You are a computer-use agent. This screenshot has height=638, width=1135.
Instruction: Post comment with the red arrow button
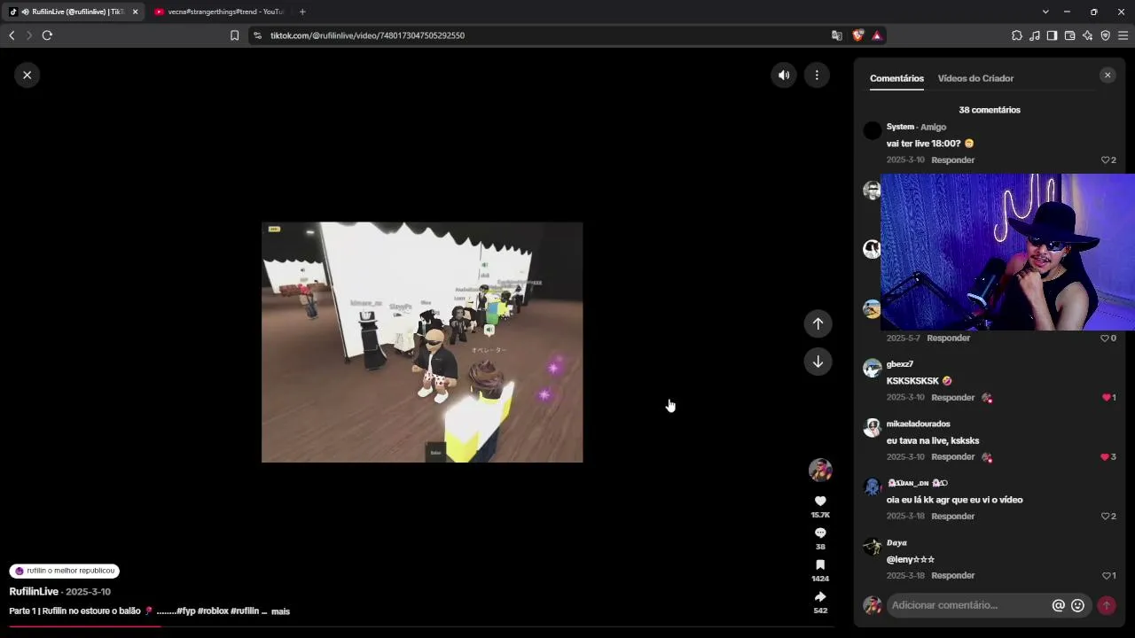pos(1107,605)
